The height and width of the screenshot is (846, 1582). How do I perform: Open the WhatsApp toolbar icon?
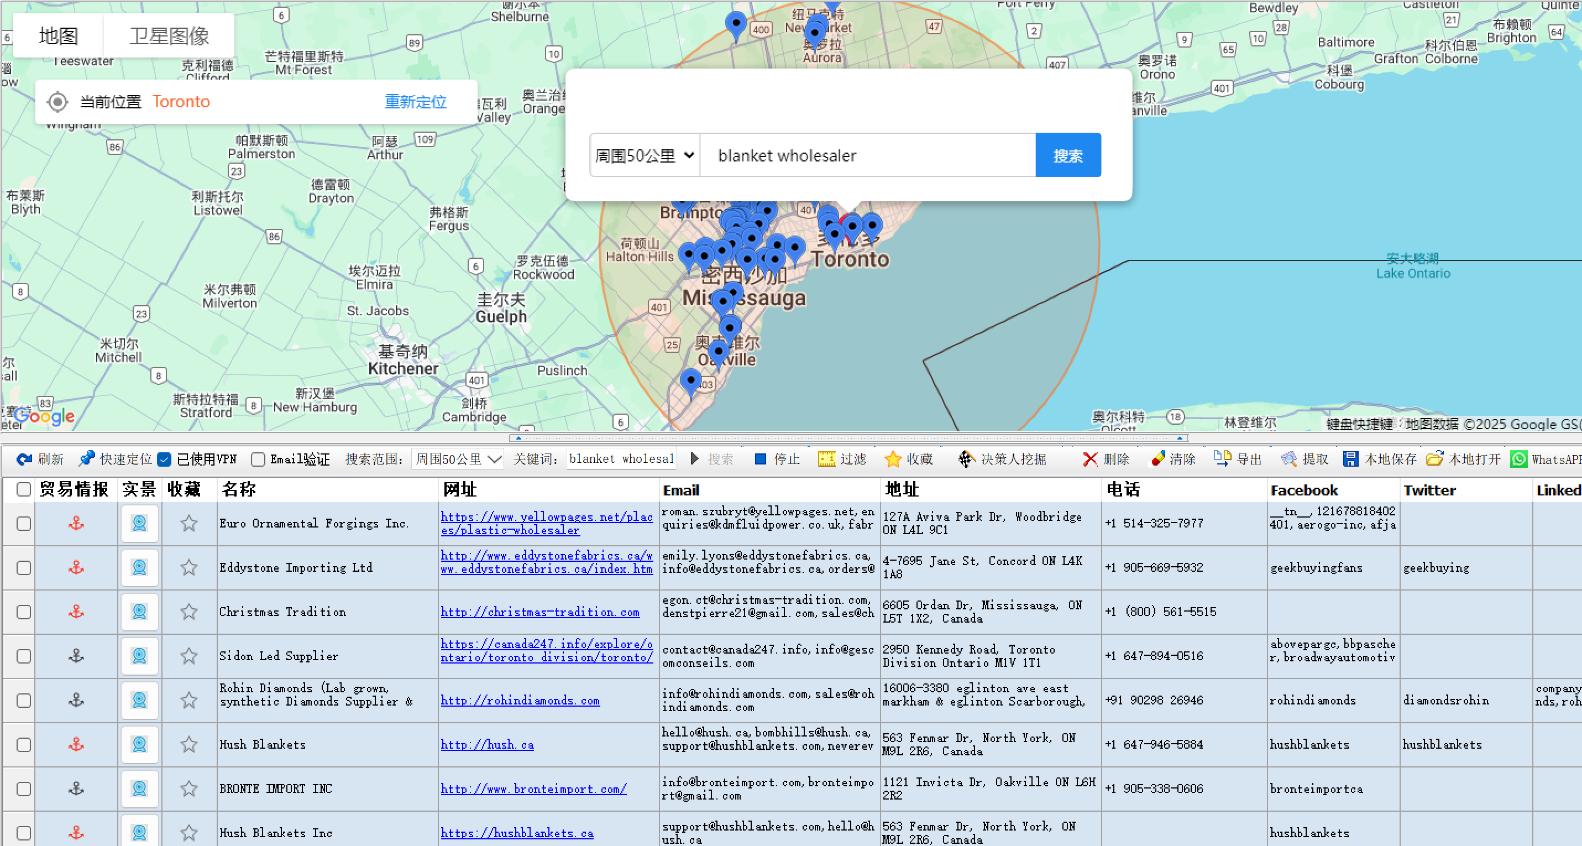[1519, 459]
